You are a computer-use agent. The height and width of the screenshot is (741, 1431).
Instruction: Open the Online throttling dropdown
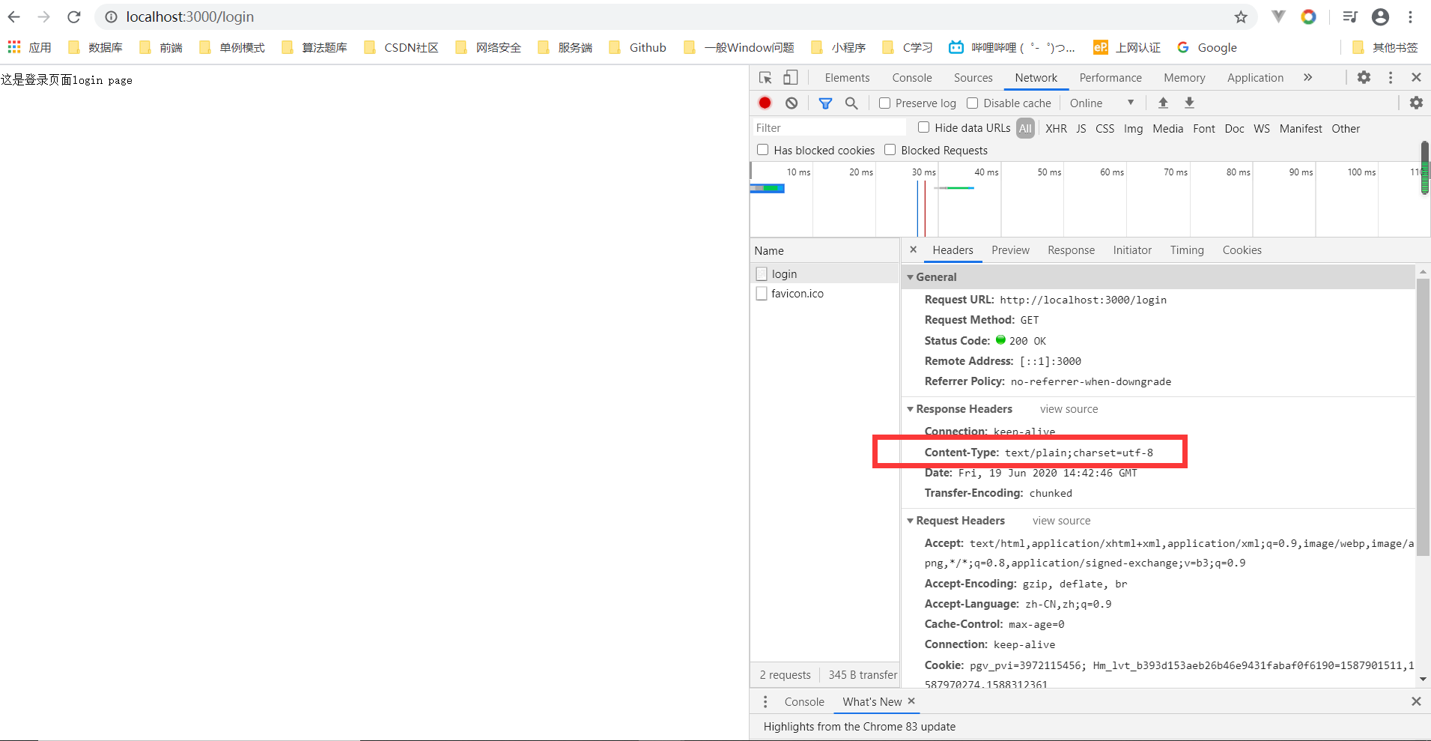(1102, 103)
